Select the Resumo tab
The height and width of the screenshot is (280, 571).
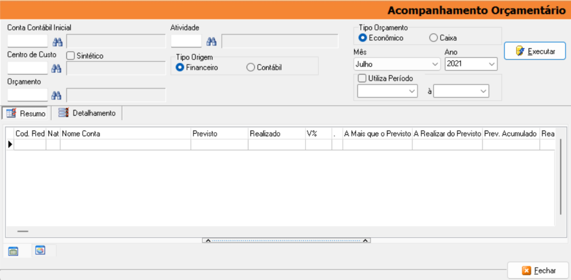click(26, 113)
